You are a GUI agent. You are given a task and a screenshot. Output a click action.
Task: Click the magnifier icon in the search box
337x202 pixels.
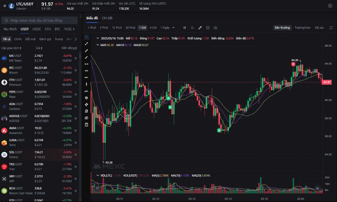(6, 20)
